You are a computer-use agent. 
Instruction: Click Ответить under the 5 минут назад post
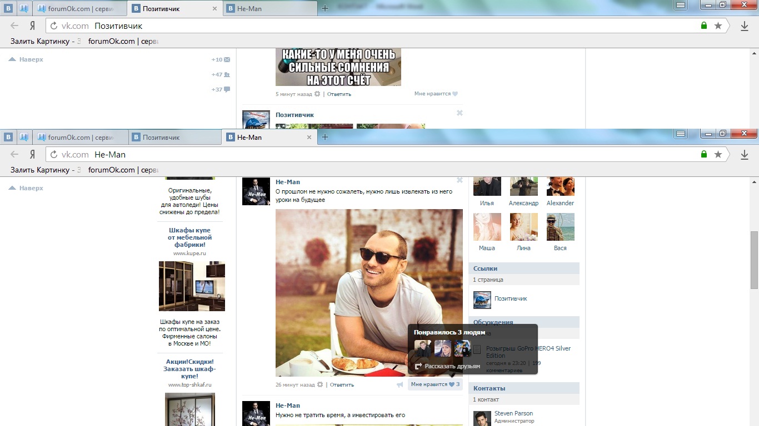tap(339, 94)
